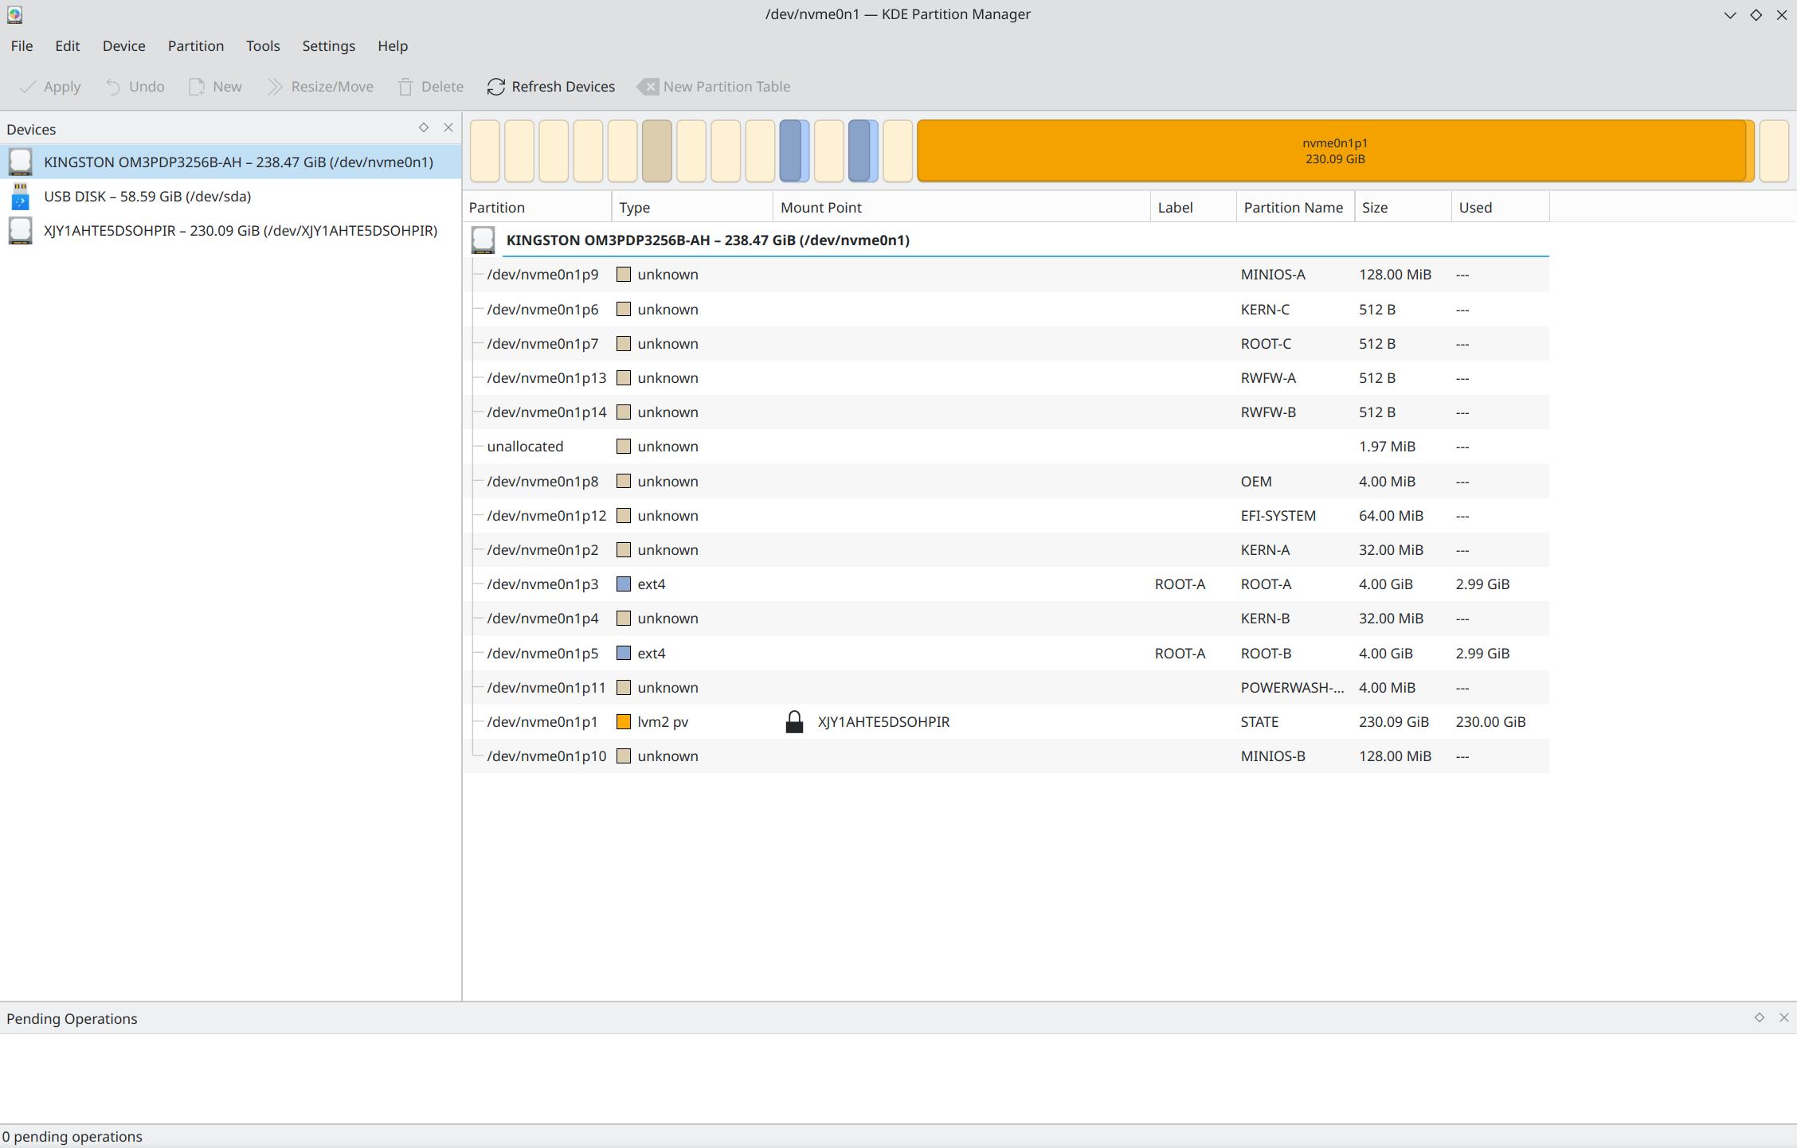Click the Partition Name column header
This screenshot has width=1797, height=1148.
tap(1293, 208)
